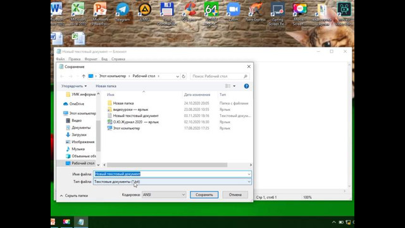This screenshot has width=405, height=228.
Task: Open the Movavi Screen Recorder shortcut
Action: (299, 13)
